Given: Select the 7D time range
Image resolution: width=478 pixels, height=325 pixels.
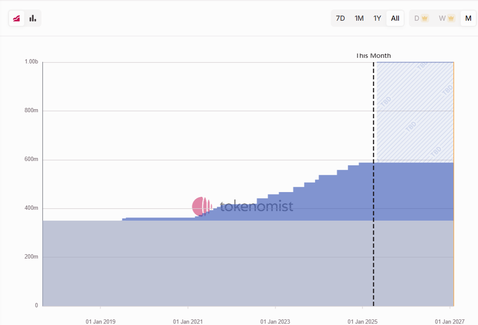Looking at the screenshot, I should click(x=340, y=18).
